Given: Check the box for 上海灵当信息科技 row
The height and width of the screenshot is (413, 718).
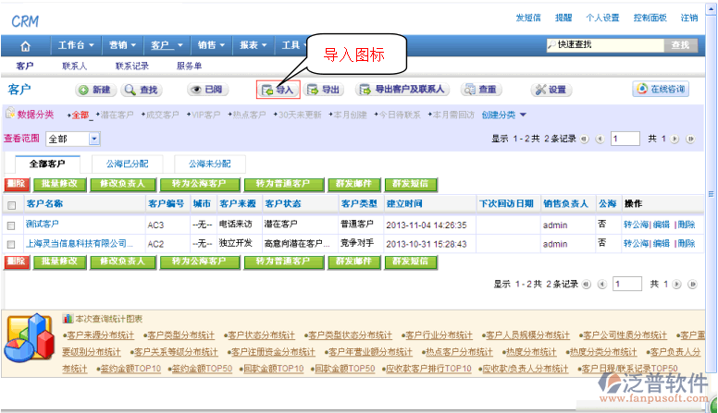Looking at the screenshot, I should [x=12, y=244].
